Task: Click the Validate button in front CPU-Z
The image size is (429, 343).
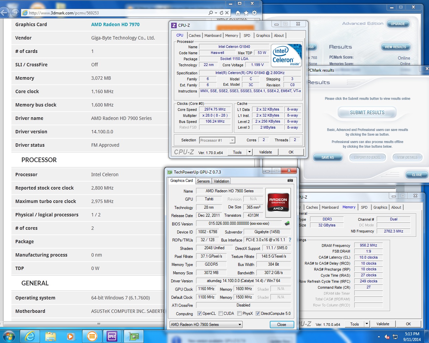Action: click(265, 152)
